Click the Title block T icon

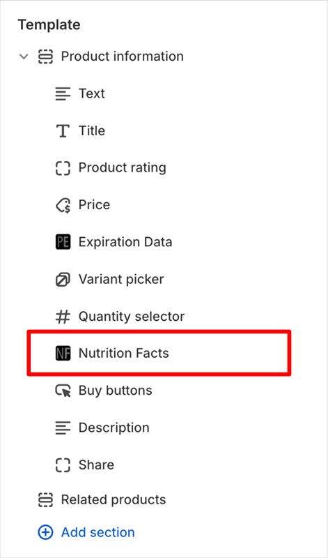click(63, 130)
